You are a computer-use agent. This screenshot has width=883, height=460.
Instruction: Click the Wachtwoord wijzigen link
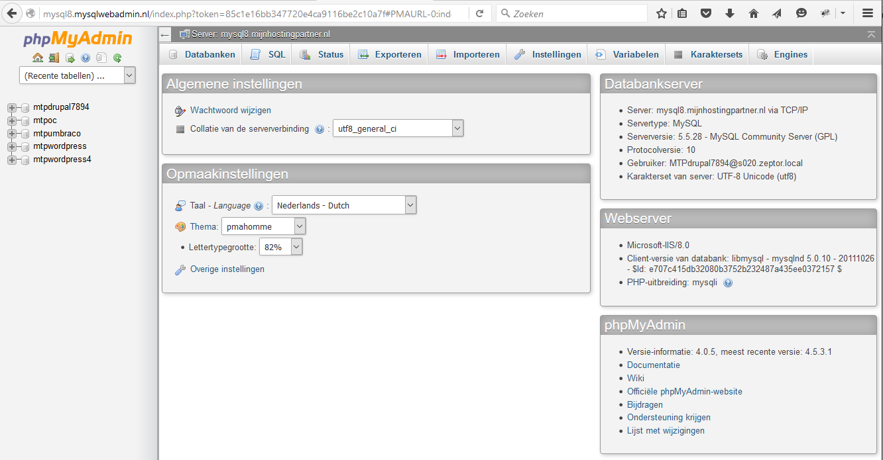231,111
